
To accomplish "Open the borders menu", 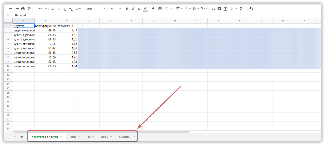I will click(x=160, y=9).
